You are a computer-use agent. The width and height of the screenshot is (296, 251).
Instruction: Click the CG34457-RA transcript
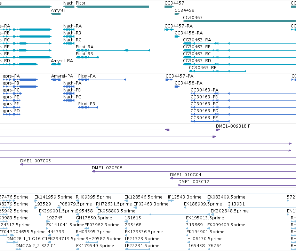(169, 30)
